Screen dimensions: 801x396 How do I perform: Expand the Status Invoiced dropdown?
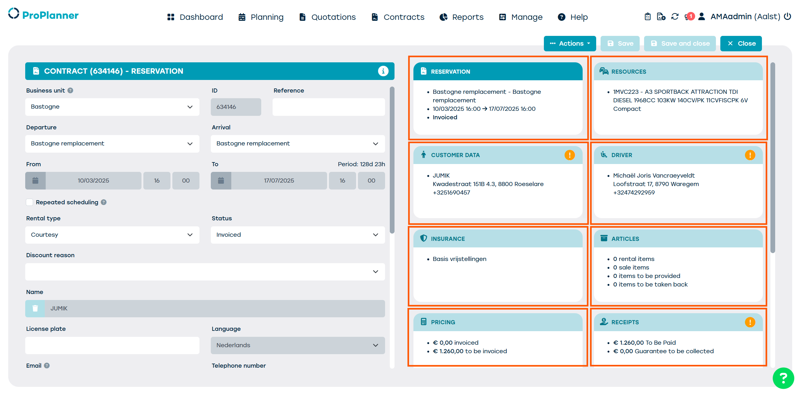tap(297, 235)
